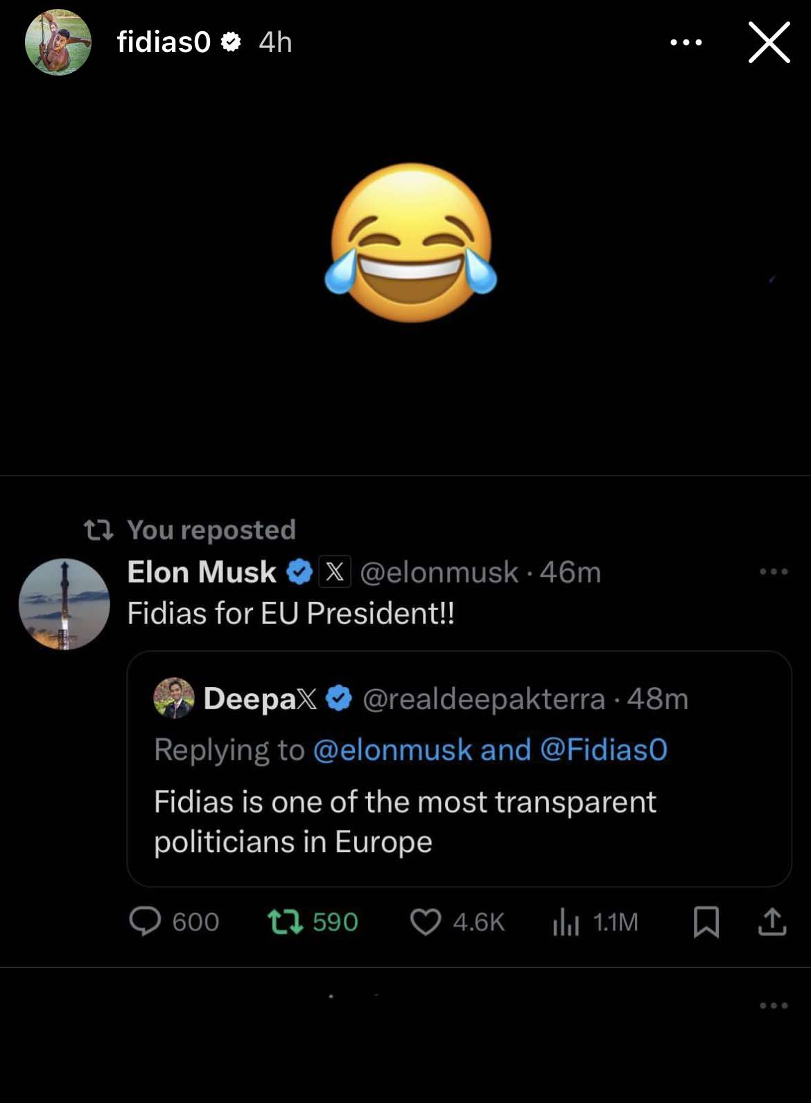Open the reply comments on Elon's post

[x=145, y=922]
